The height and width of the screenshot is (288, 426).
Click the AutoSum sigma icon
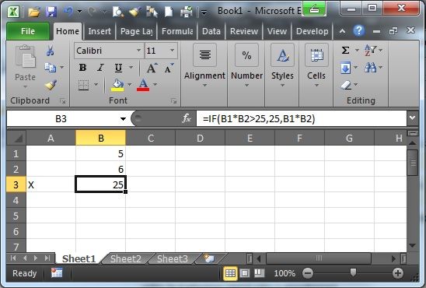tap(345, 51)
